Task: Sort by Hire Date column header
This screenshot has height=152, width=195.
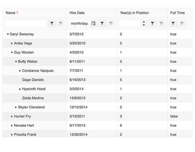Action: [92, 13]
